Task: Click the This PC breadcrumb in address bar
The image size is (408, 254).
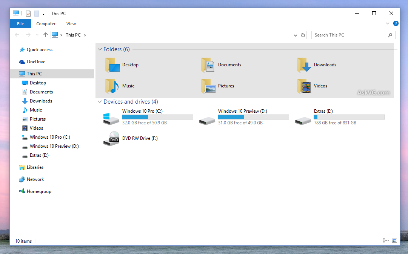Action: [73, 35]
